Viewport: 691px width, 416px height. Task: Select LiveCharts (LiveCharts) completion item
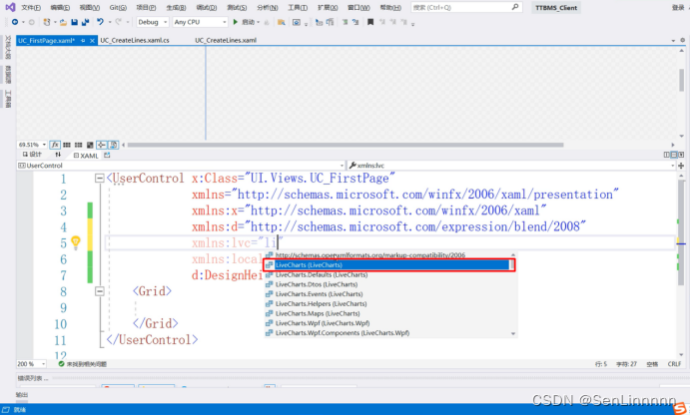(389, 265)
